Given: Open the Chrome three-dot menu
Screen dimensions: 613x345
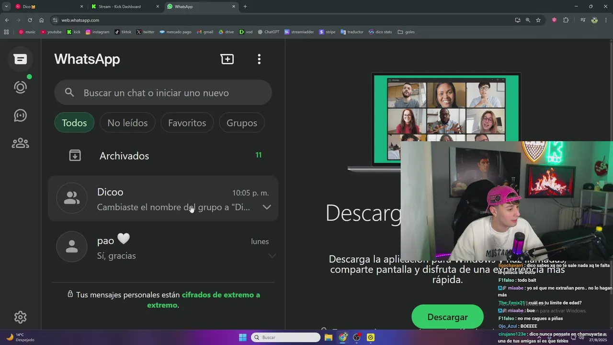Looking at the screenshot, I should point(606,20).
